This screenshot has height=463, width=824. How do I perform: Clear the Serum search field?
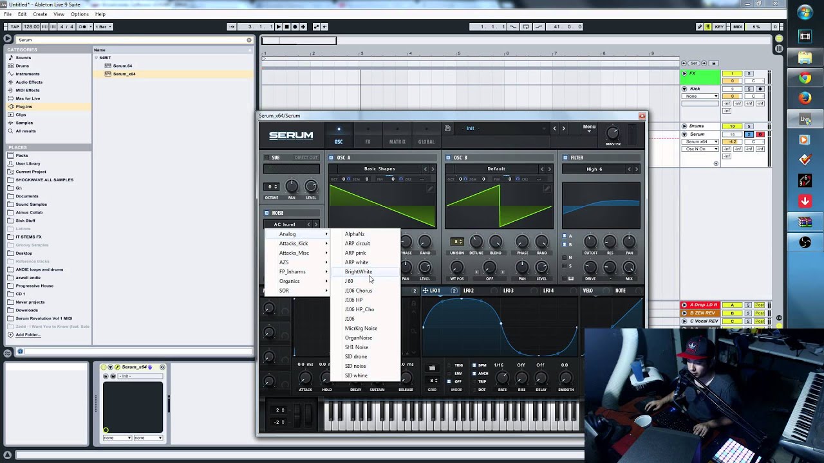(x=249, y=40)
